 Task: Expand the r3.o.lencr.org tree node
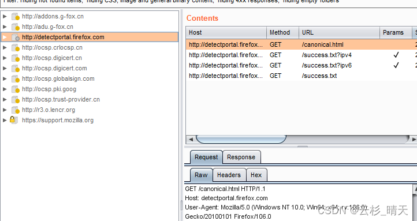click(x=5, y=110)
